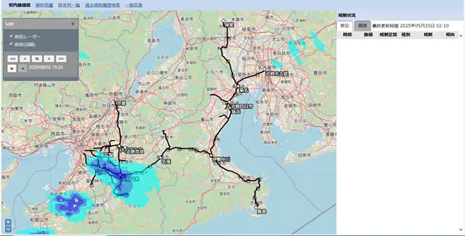Screen dimensions: 465x236
Task: Click the 揖斐 station marker at the northern line end
Action: pyautogui.click(x=224, y=21)
